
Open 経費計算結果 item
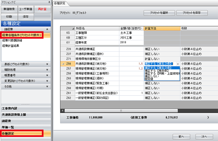click(x=11, y=46)
